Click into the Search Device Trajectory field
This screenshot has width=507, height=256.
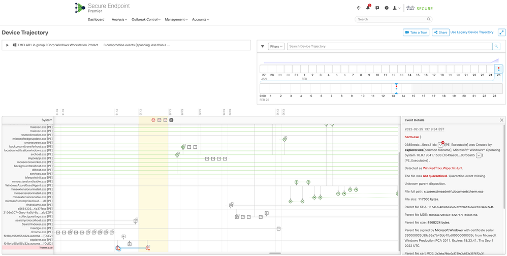point(390,47)
